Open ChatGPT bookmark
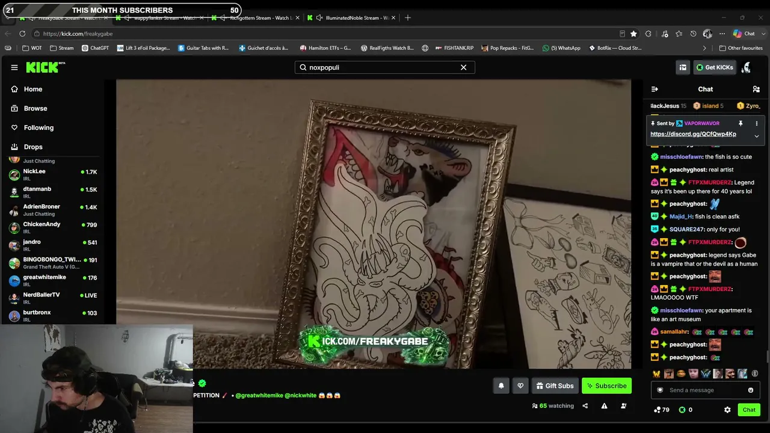Screen dimensions: 770x433 pyautogui.click(x=95, y=48)
